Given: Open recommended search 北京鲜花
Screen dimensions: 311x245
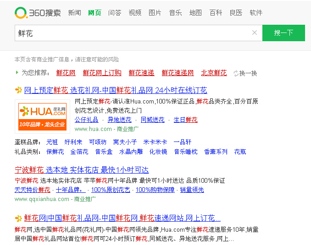Looking at the screenshot, I should coord(214,73).
